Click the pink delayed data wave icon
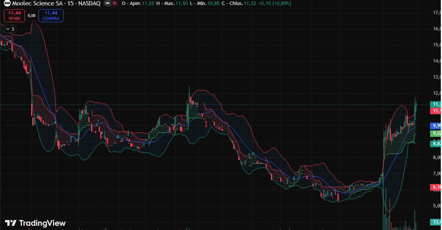This screenshot has width=442, height=230. pyautogui.click(x=115, y=4)
